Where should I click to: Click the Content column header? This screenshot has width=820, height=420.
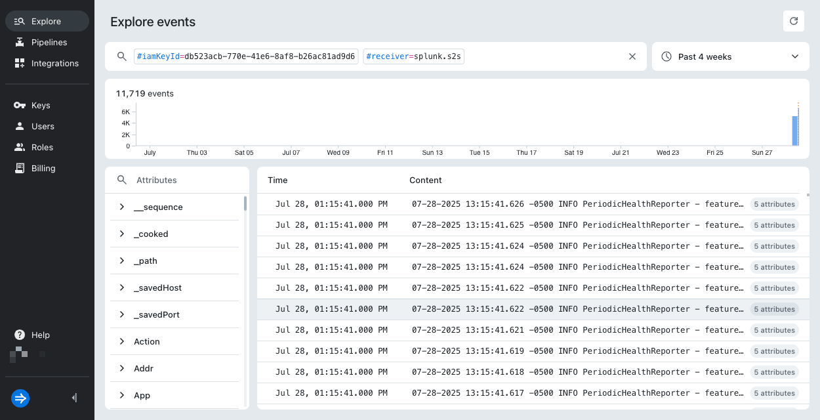(426, 180)
